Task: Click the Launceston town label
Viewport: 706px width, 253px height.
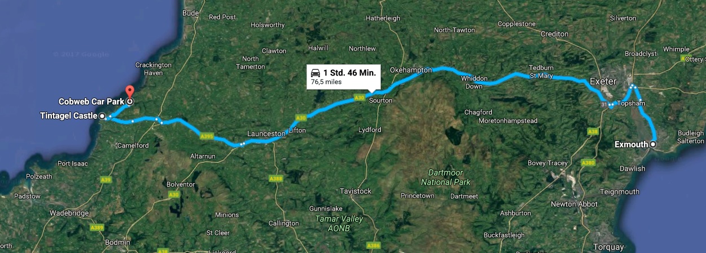Action: 266,134
